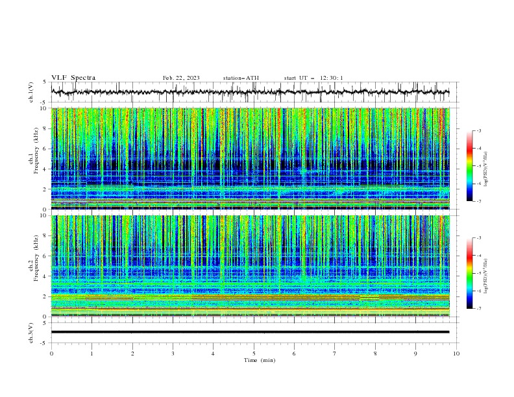Click the station=ATH label
Image resolution: width=514 pixels, height=397 pixels.
tap(241, 78)
